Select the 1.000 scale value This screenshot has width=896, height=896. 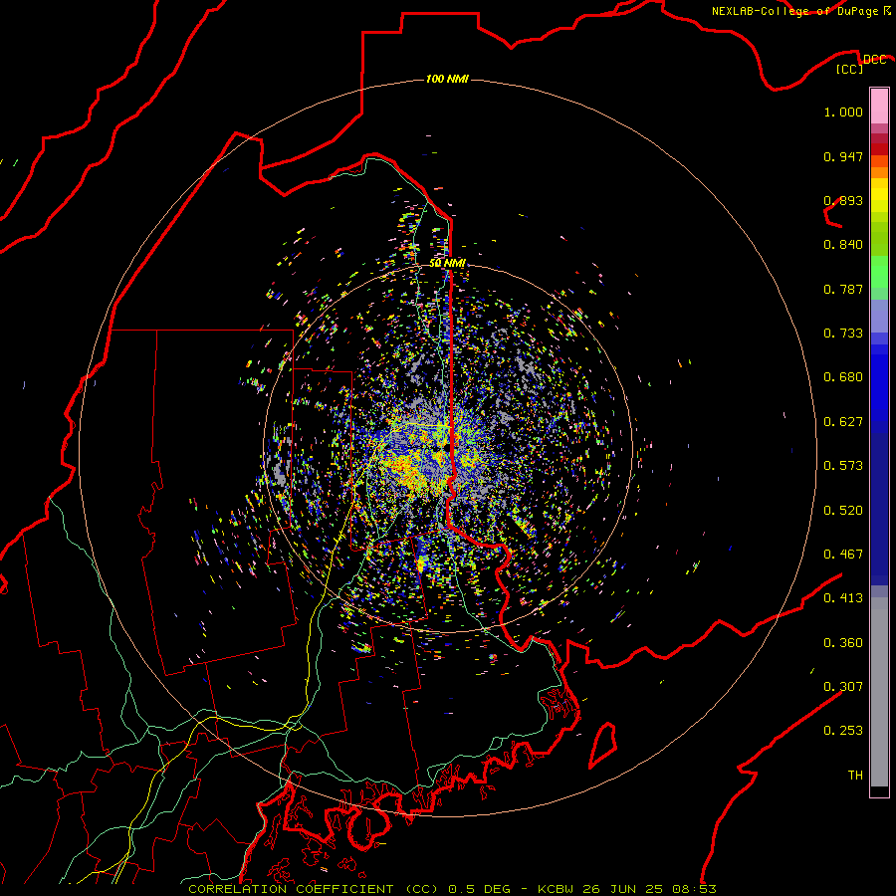coord(843,112)
